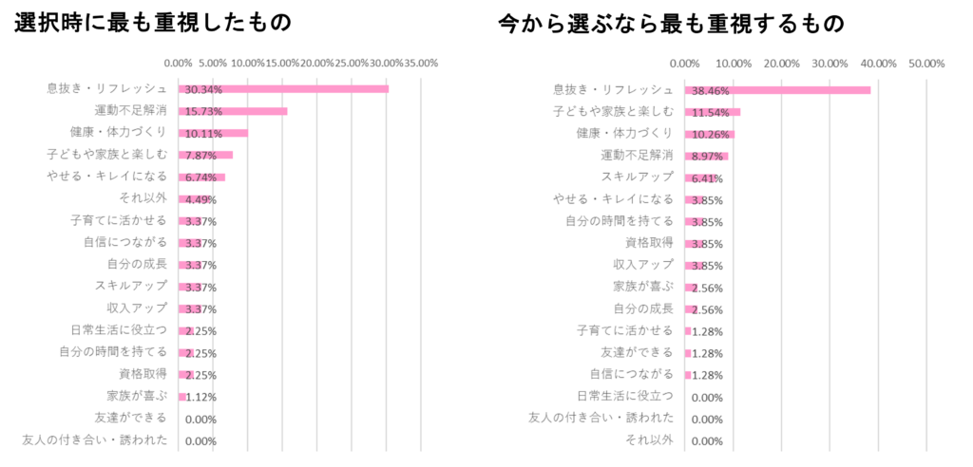Click the 今から選ぶなら最も重視するもの chart title
973x467 pixels.
tap(672, 24)
